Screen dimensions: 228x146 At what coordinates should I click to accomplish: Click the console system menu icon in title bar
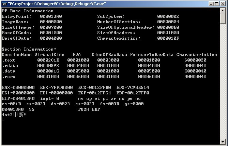click(x=4, y=4)
